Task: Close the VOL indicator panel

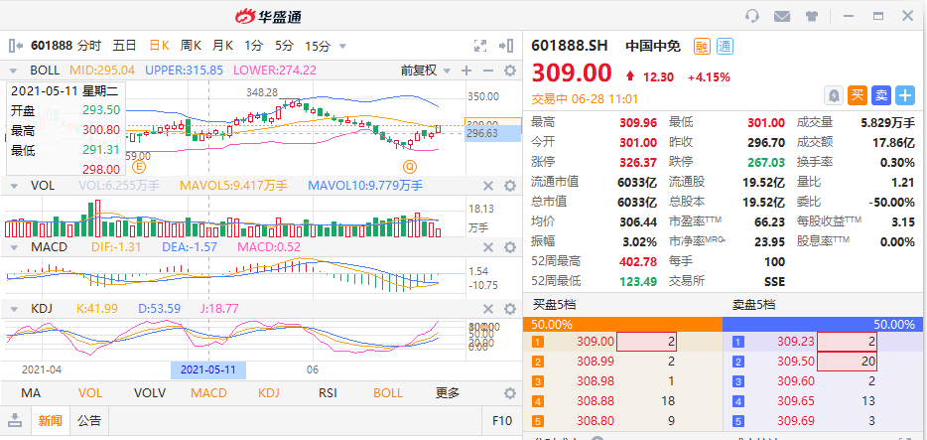Action: tap(487, 187)
